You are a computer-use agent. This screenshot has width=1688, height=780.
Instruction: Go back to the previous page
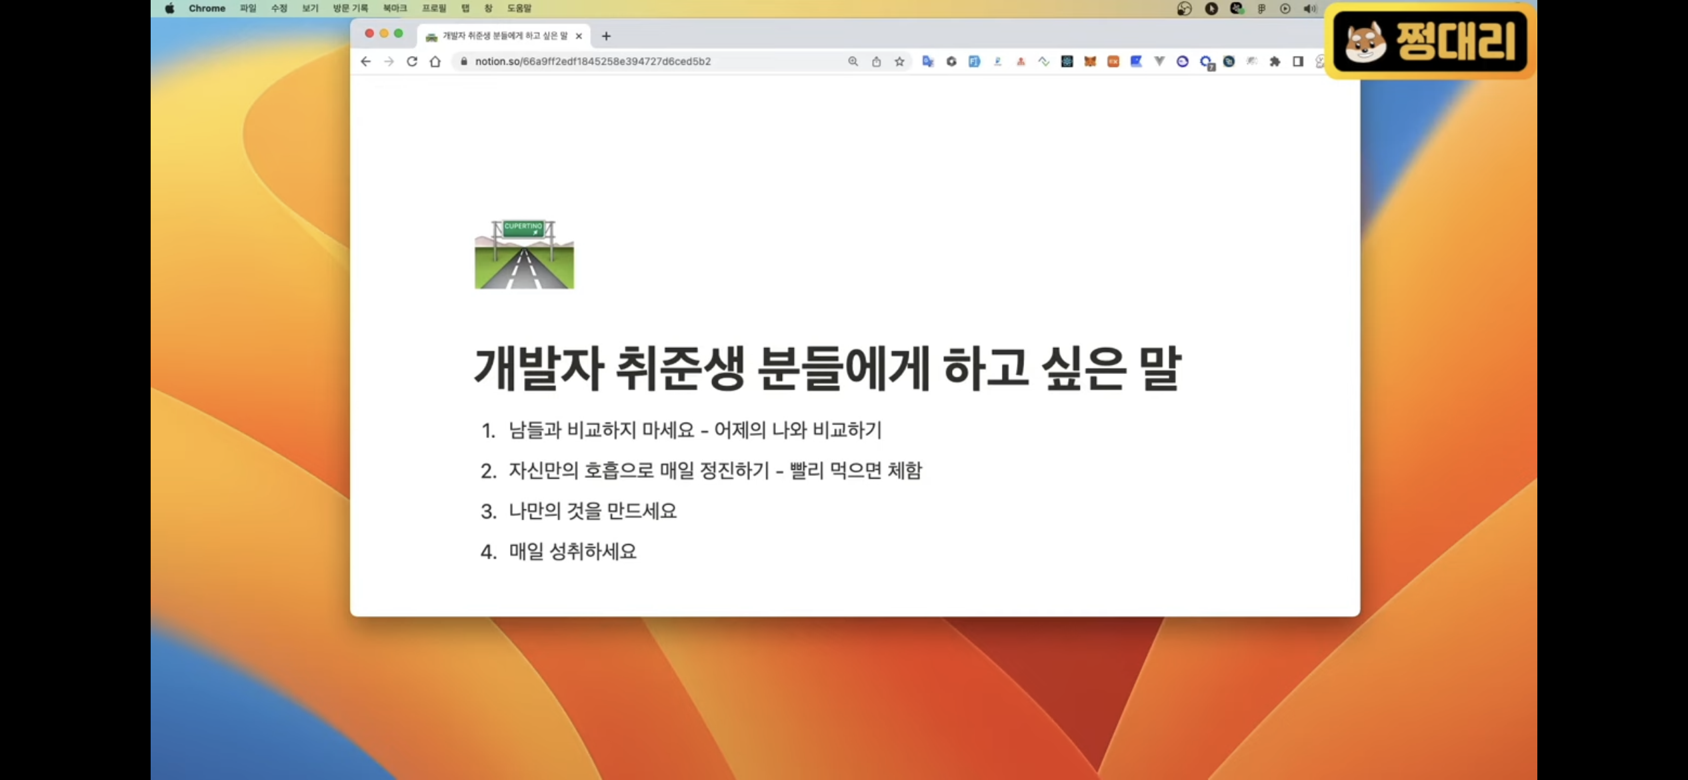pos(365,61)
